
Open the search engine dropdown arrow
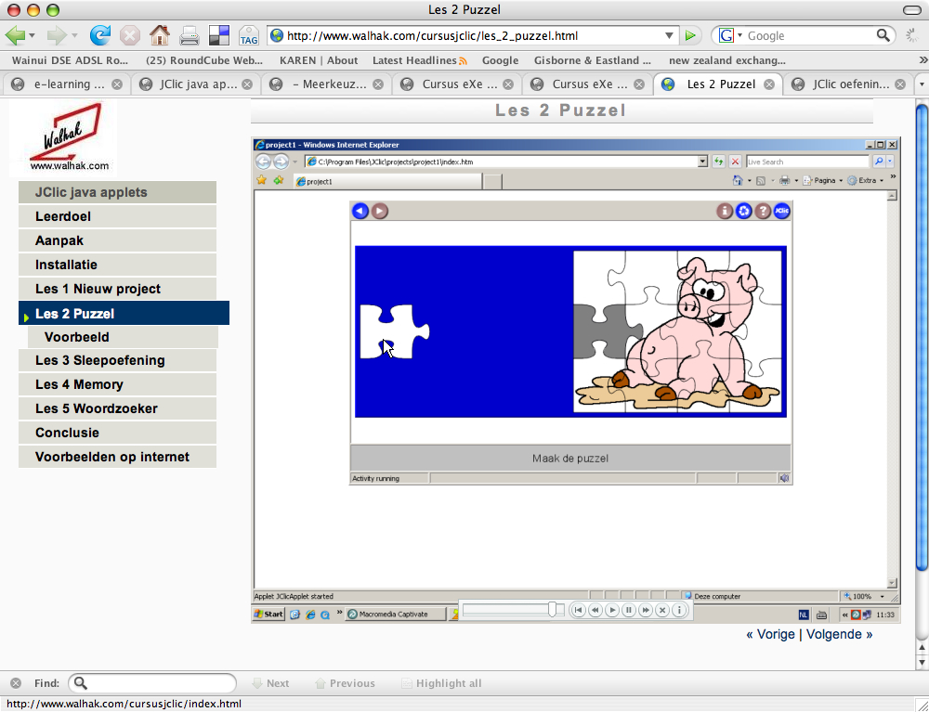(x=739, y=35)
